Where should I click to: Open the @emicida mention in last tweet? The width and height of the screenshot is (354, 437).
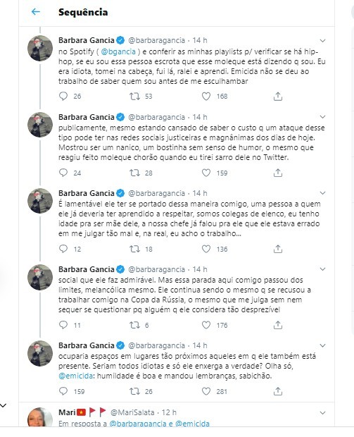point(76,376)
